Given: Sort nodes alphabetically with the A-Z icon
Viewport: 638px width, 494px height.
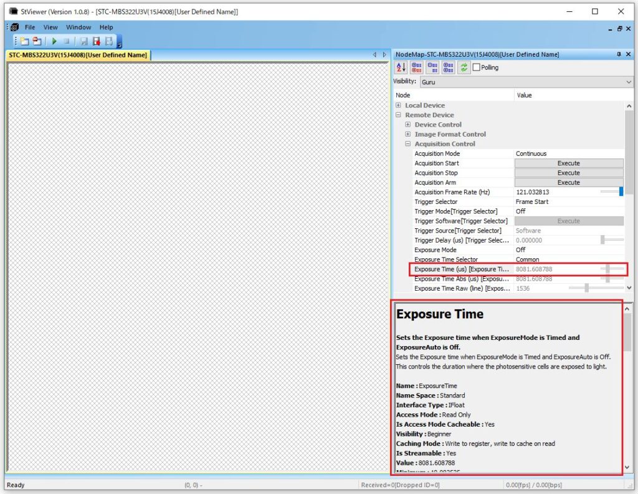Looking at the screenshot, I should pyautogui.click(x=401, y=67).
